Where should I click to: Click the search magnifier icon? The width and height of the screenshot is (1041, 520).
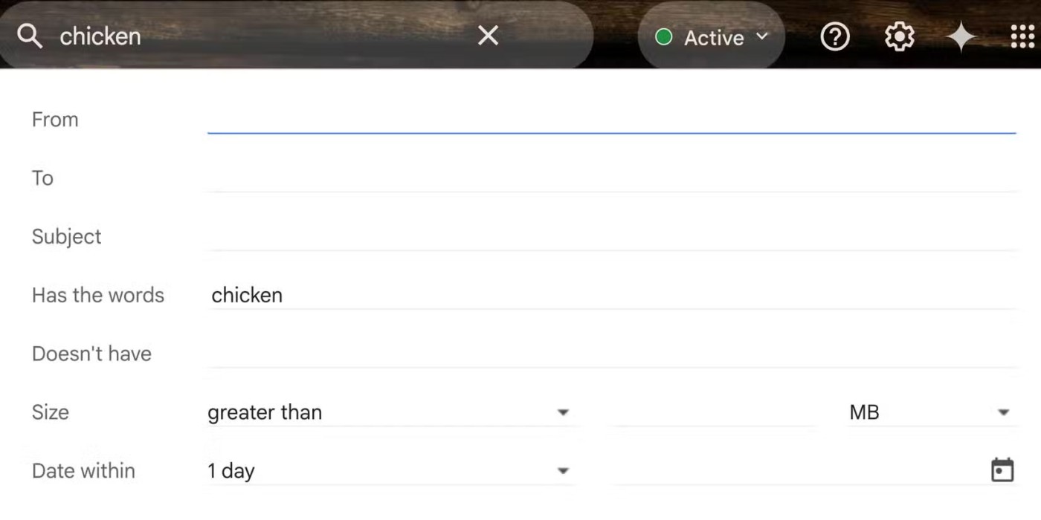point(30,36)
